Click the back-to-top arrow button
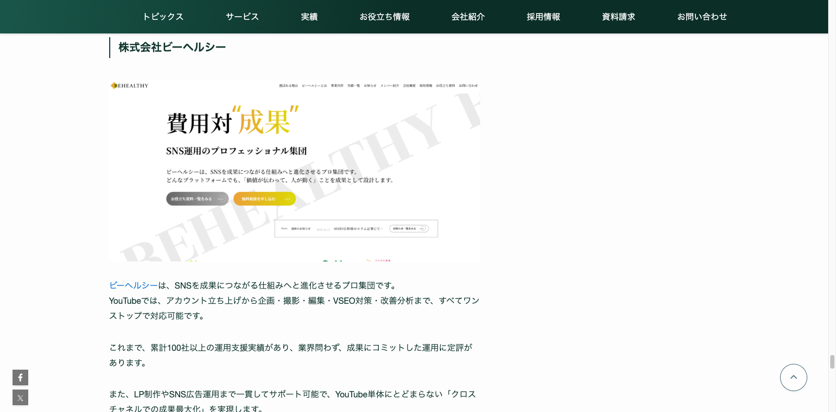This screenshot has height=412, width=836. pyautogui.click(x=793, y=377)
